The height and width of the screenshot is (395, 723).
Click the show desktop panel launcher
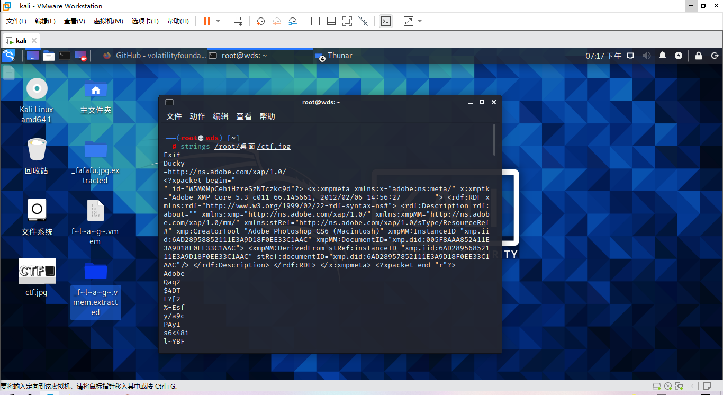pos(33,56)
